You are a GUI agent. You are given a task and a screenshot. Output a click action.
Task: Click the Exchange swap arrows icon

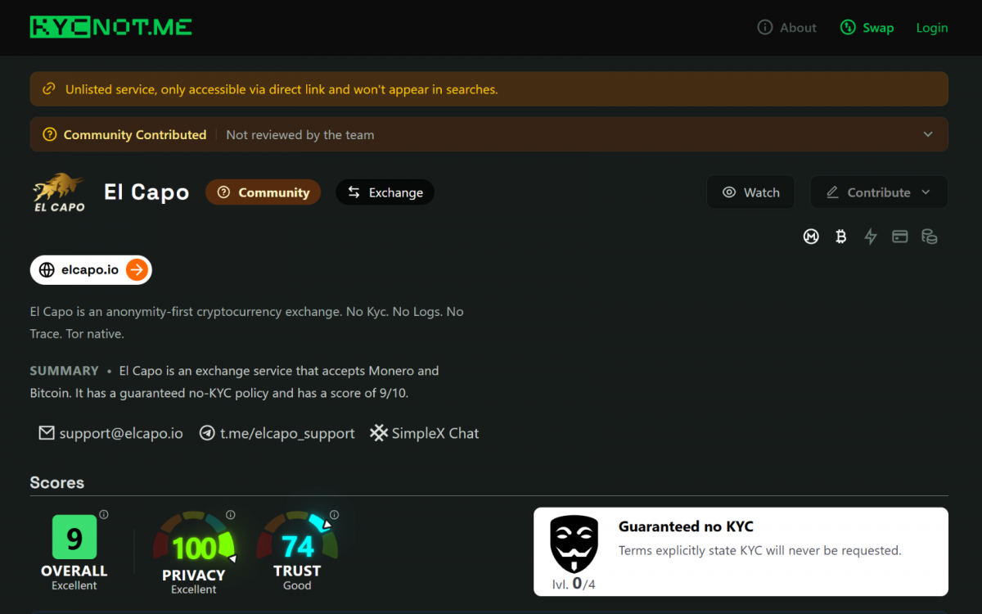tap(354, 192)
